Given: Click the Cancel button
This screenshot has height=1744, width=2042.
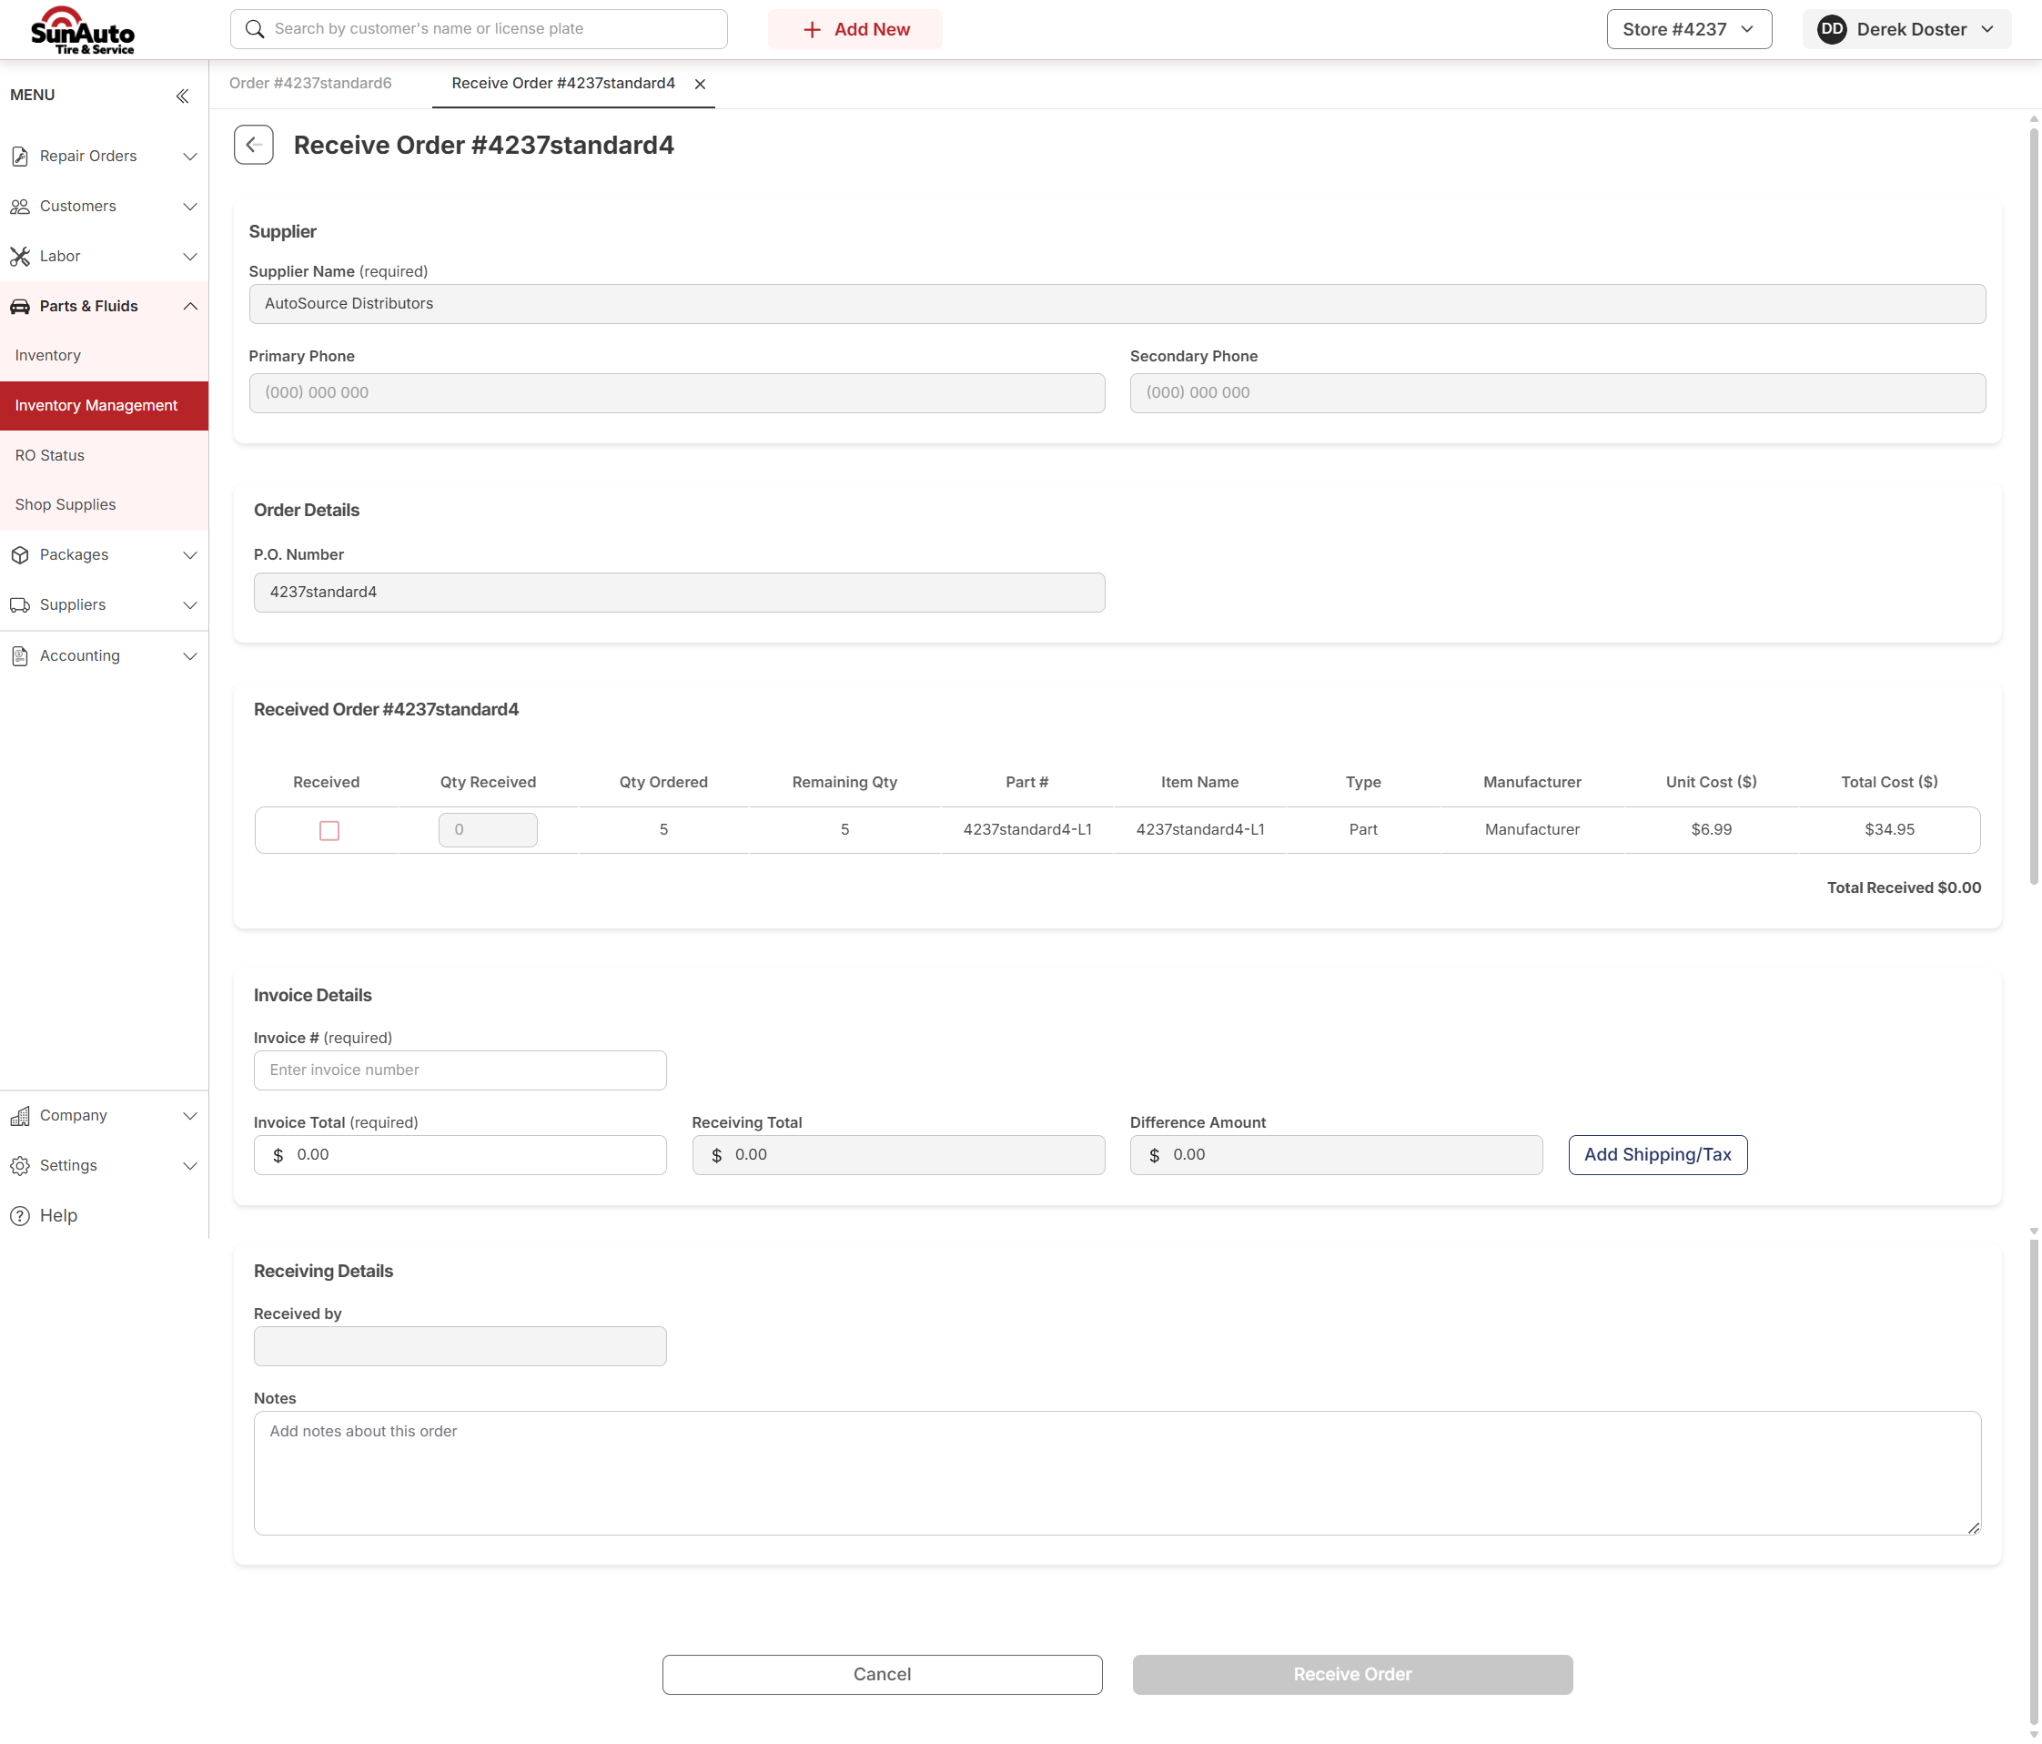Looking at the screenshot, I should 882,1674.
